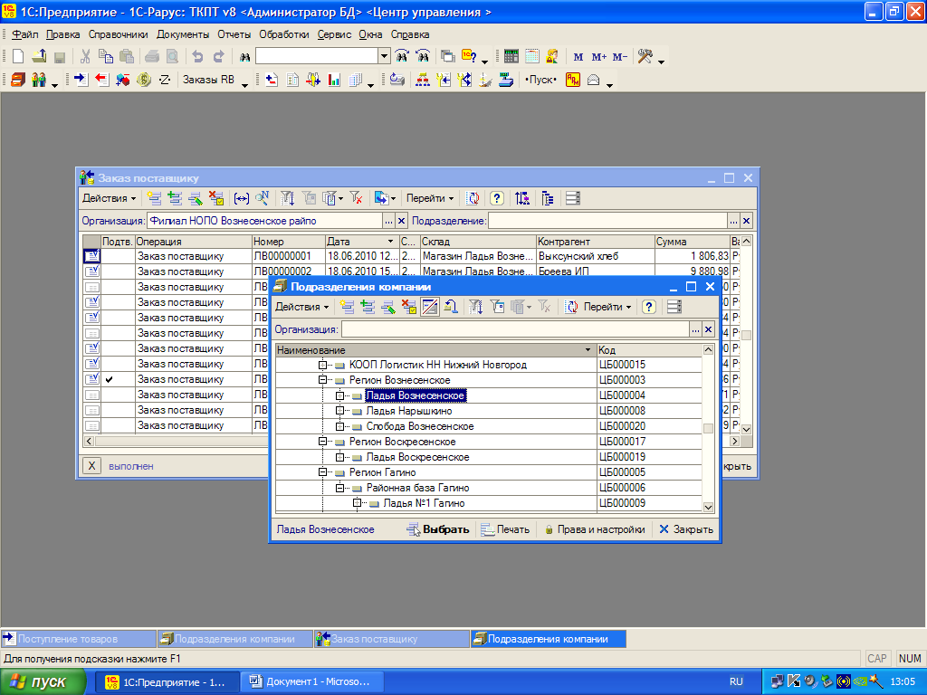Switch to Заказ поставщику window tab

coord(391,639)
